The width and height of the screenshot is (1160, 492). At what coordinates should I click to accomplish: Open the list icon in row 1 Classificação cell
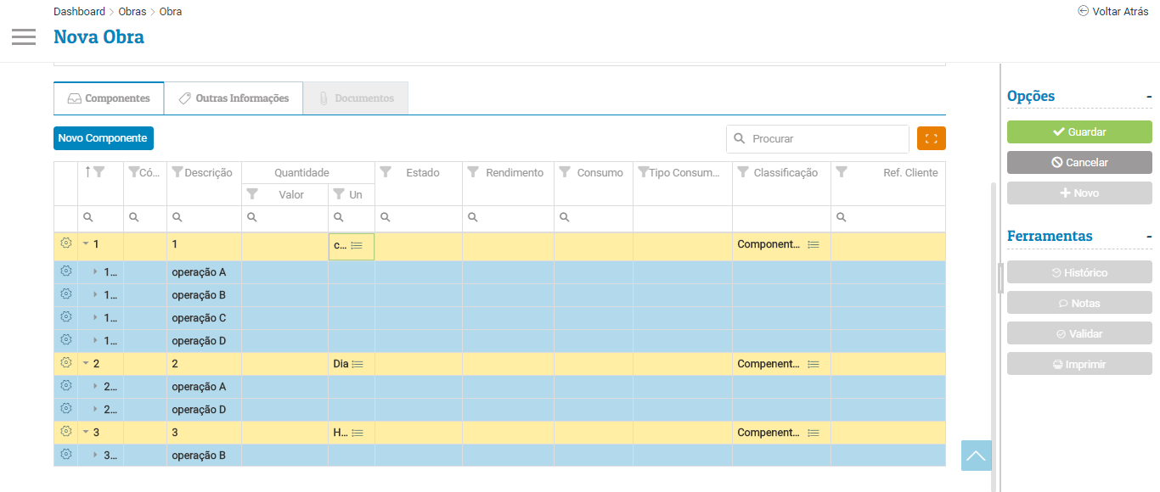(x=814, y=244)
